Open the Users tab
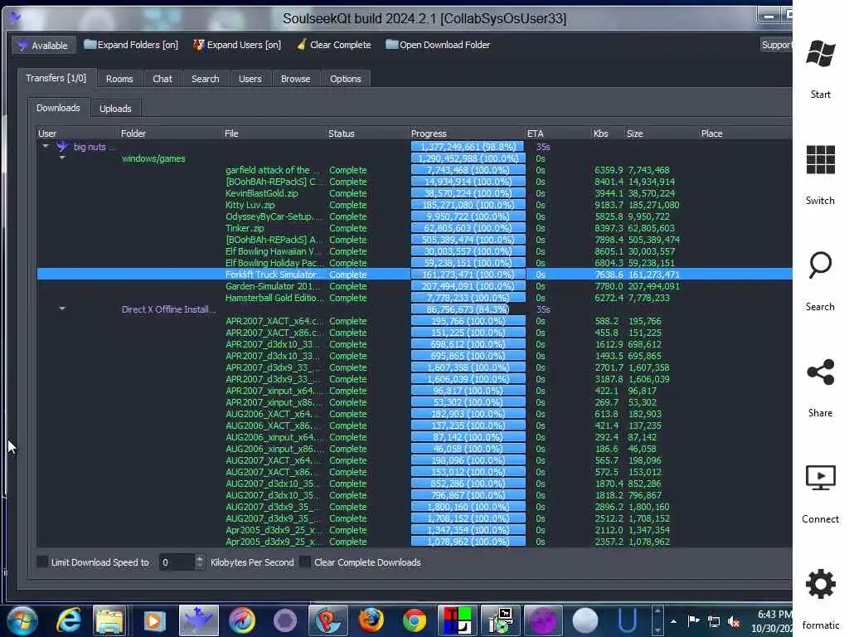Image resolution: width=849 pixels, height=637 pixels. point(250,79)
